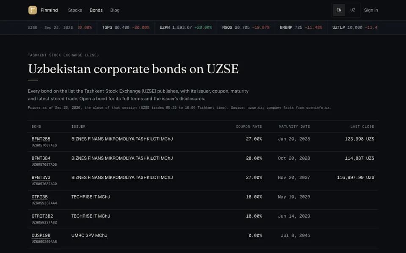
Task: Switch language to UZ
Action: (x=353, y=10)
